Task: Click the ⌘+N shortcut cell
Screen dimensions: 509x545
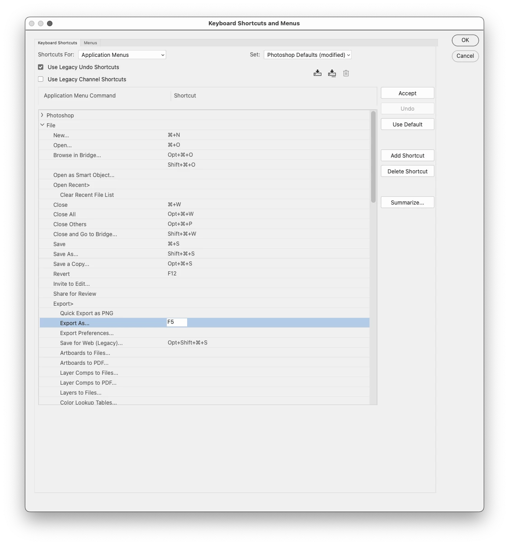Action: [x=174, y=135]
